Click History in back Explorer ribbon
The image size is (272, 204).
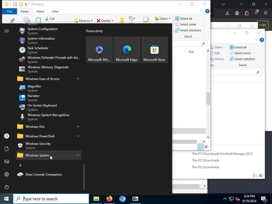pos(217,59)
